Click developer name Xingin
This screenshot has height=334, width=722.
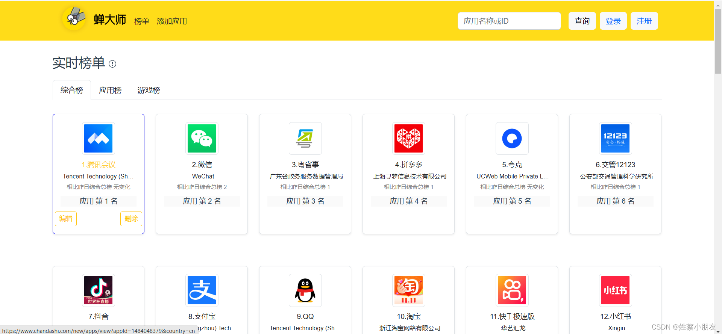point(616,328)
